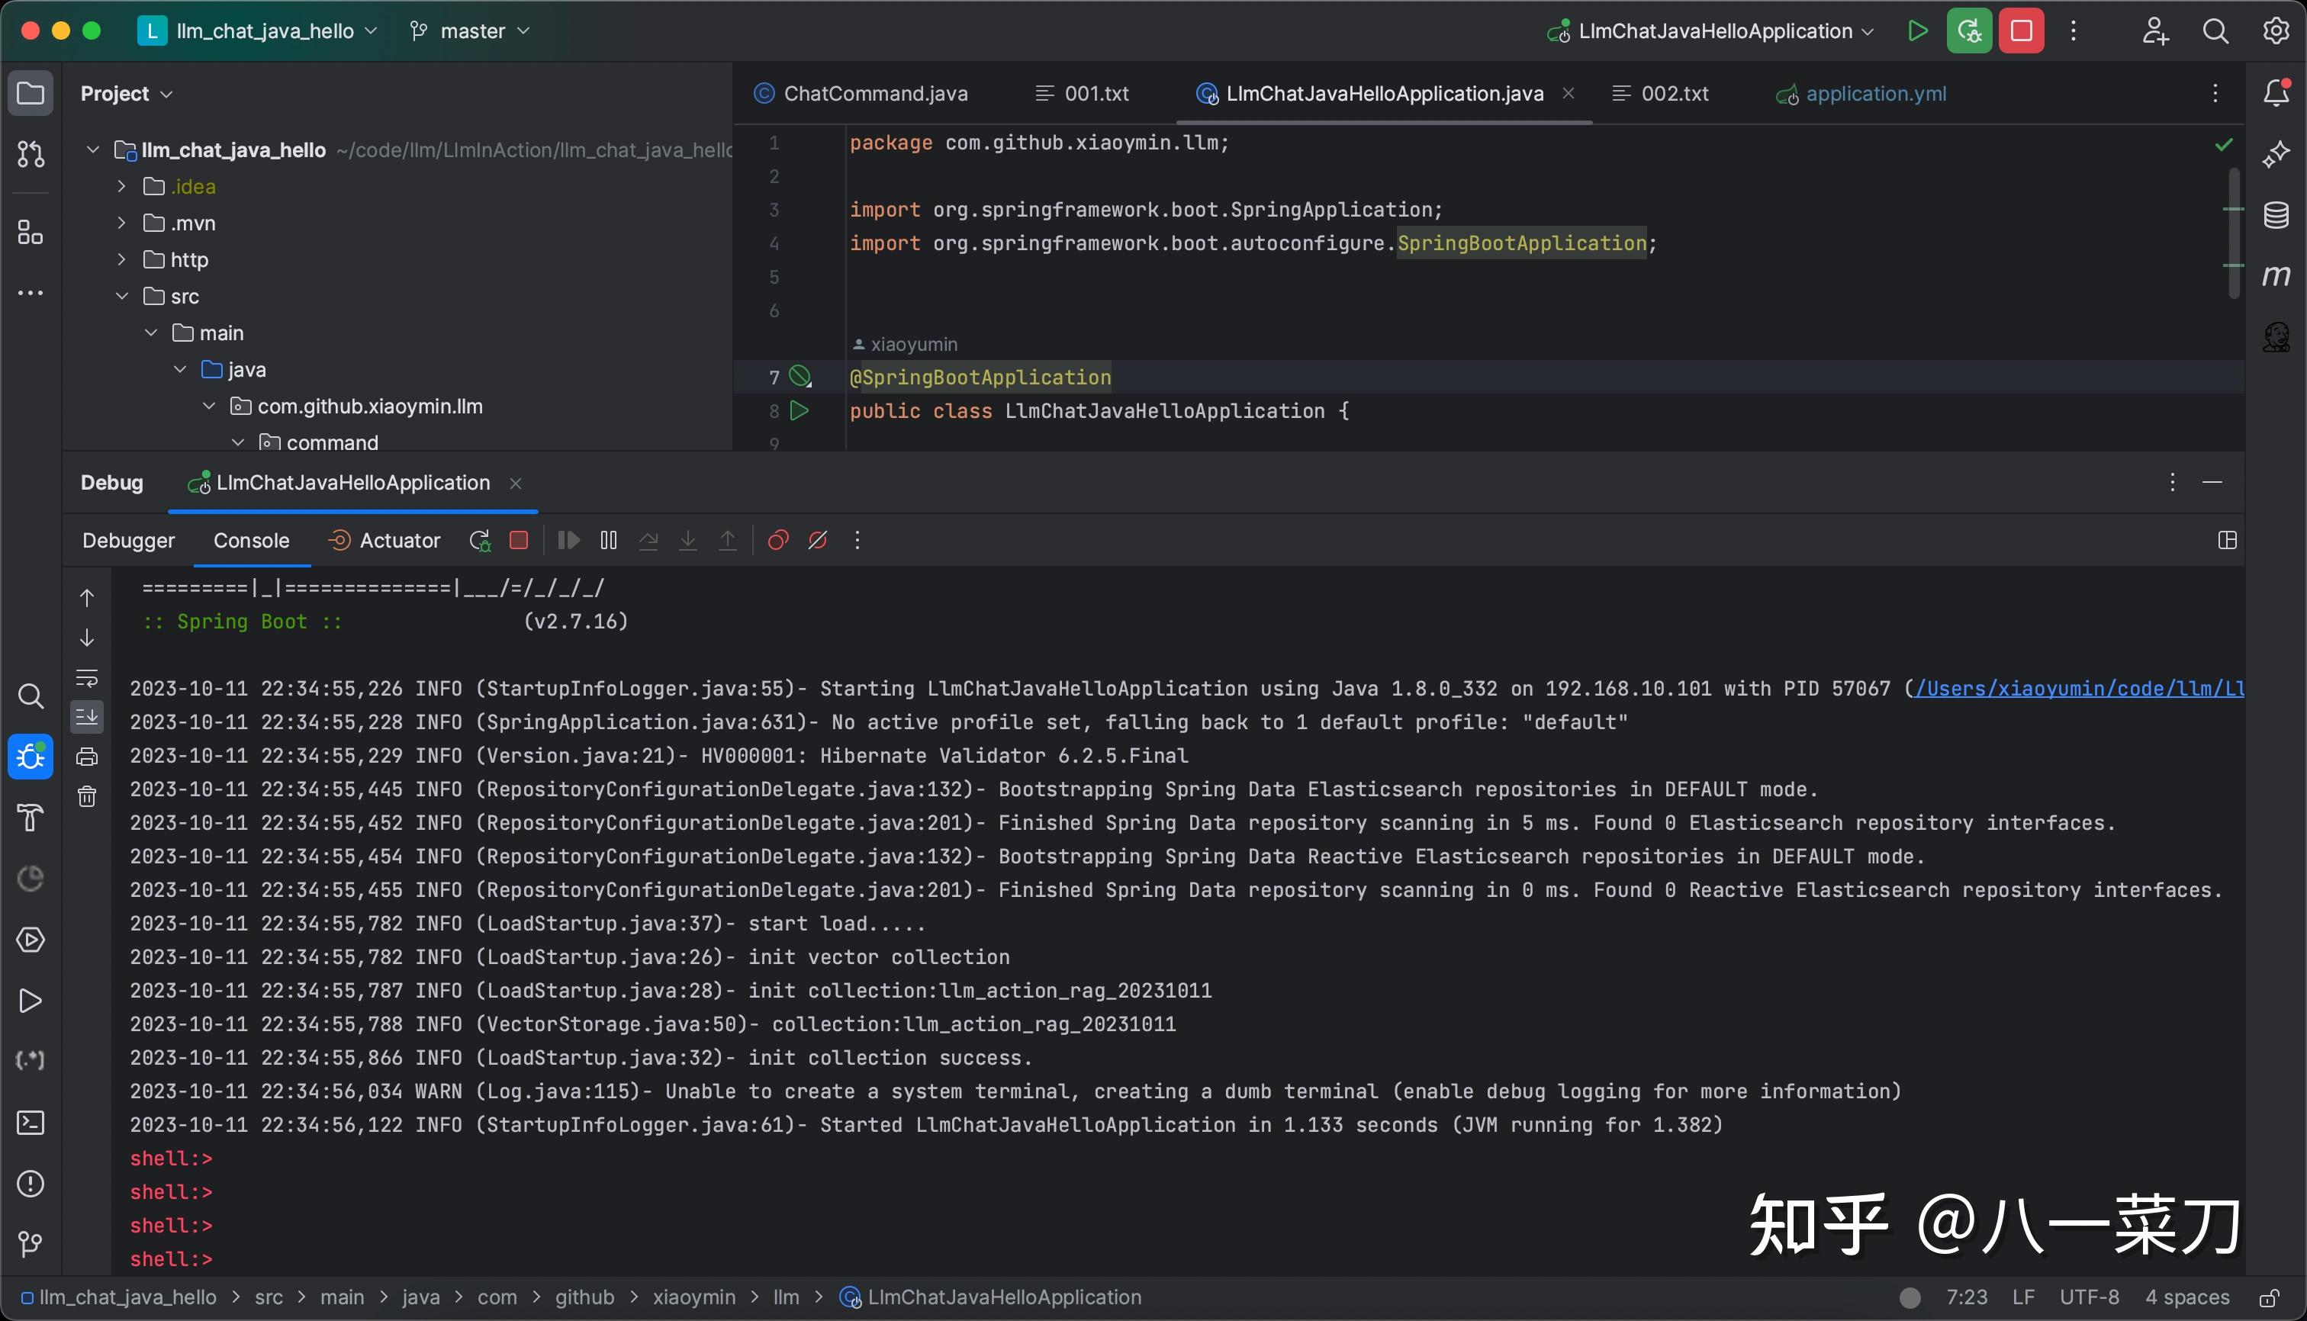Image resolution: width=2307 pixels, height=1321 pixels.
Task: Click the Run button in top toolbar
Action: coord(1916,31)
